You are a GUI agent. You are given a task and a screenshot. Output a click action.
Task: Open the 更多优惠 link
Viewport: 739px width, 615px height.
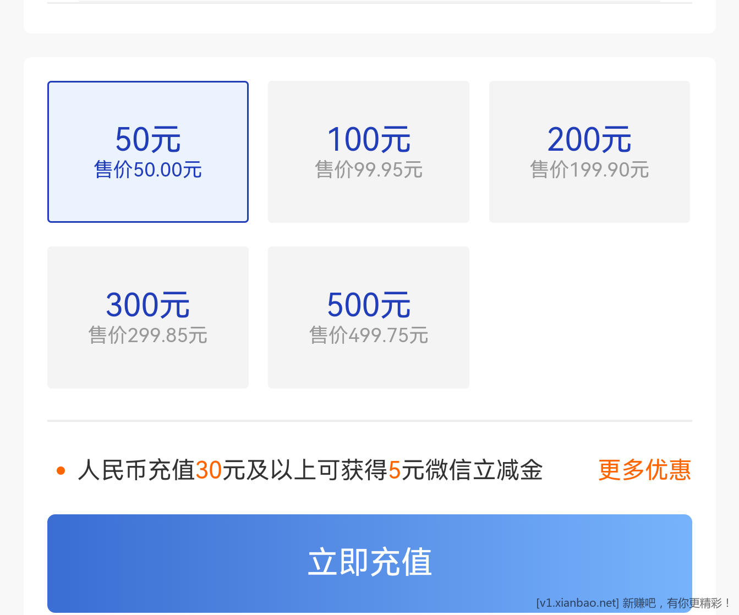[x=644, y=470]
